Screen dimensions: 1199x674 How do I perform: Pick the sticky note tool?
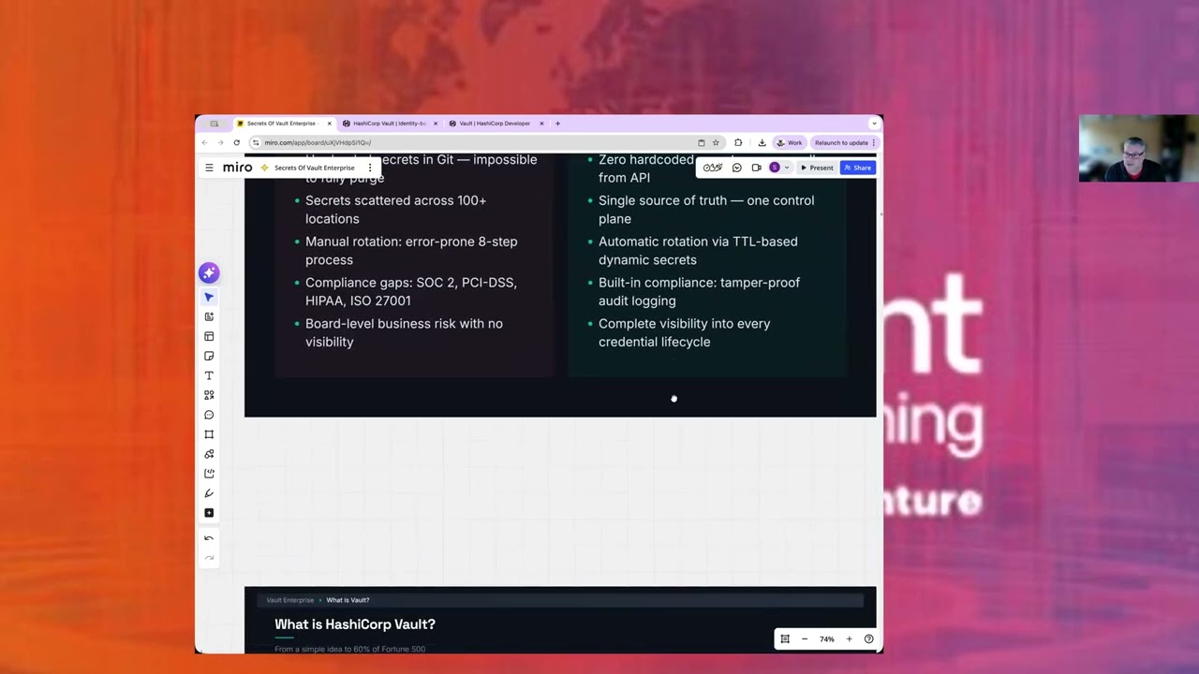209,356
